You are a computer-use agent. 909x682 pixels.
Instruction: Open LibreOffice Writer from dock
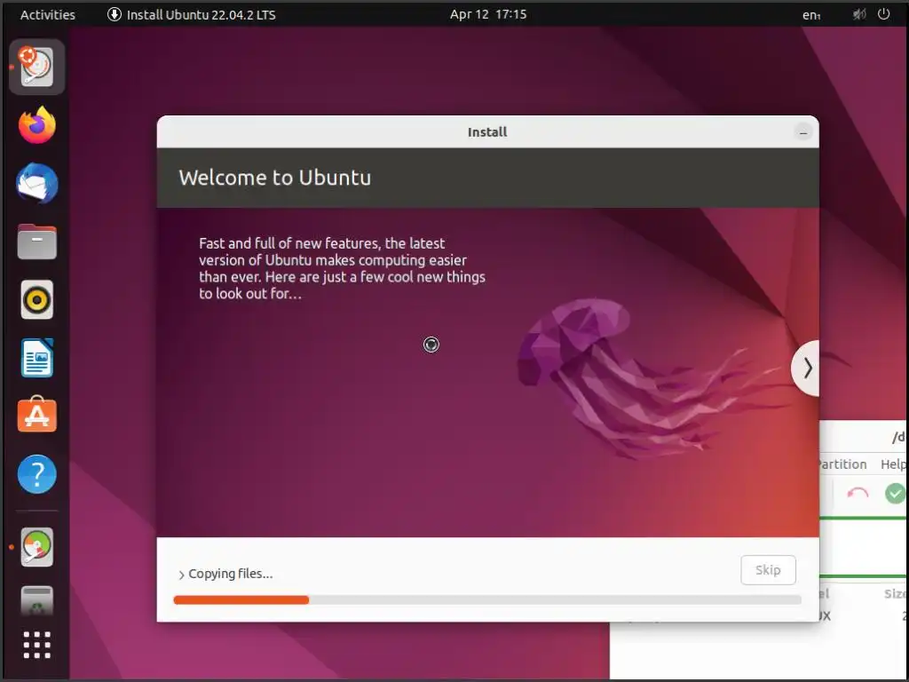37,358
